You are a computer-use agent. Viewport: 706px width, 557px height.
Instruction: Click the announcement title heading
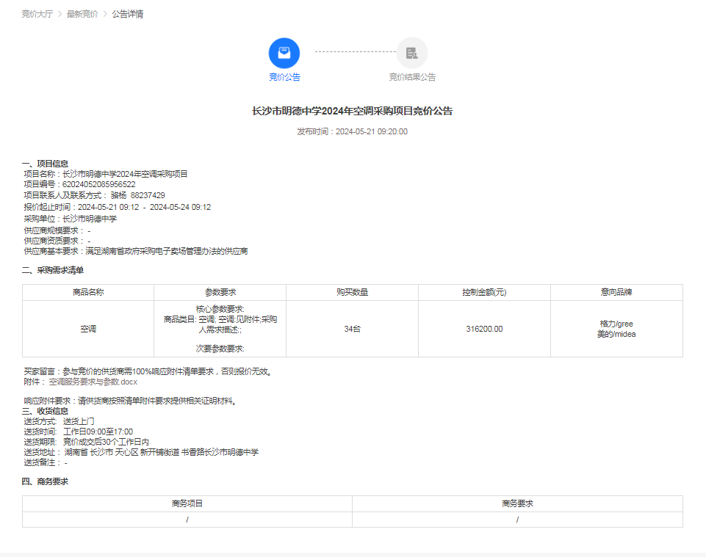pyautogui.click(x=353, y=111)
